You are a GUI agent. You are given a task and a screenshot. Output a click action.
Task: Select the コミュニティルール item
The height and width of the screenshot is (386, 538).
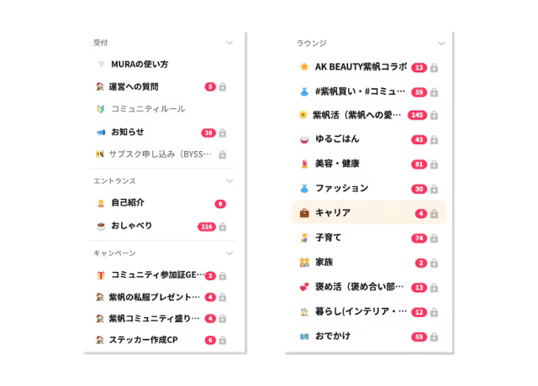pos(161,109)
